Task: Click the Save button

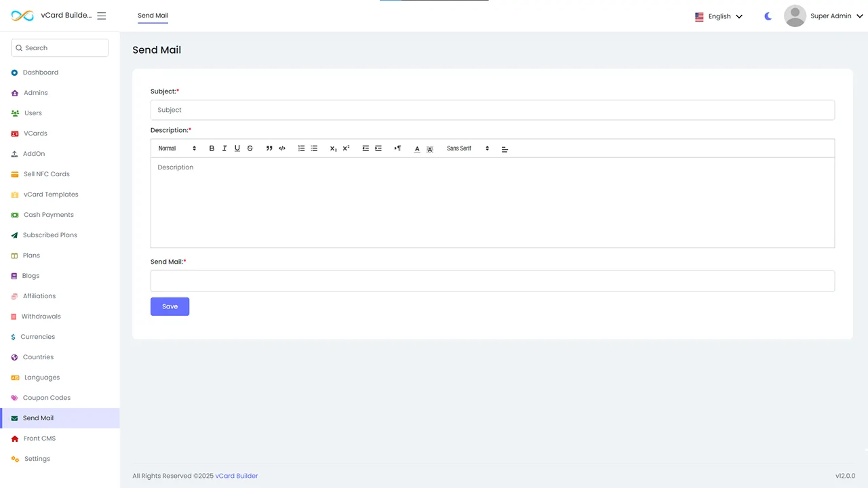Action: [x=170, y=306]
